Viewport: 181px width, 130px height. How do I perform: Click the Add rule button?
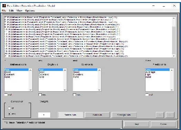tap(97, 115)
